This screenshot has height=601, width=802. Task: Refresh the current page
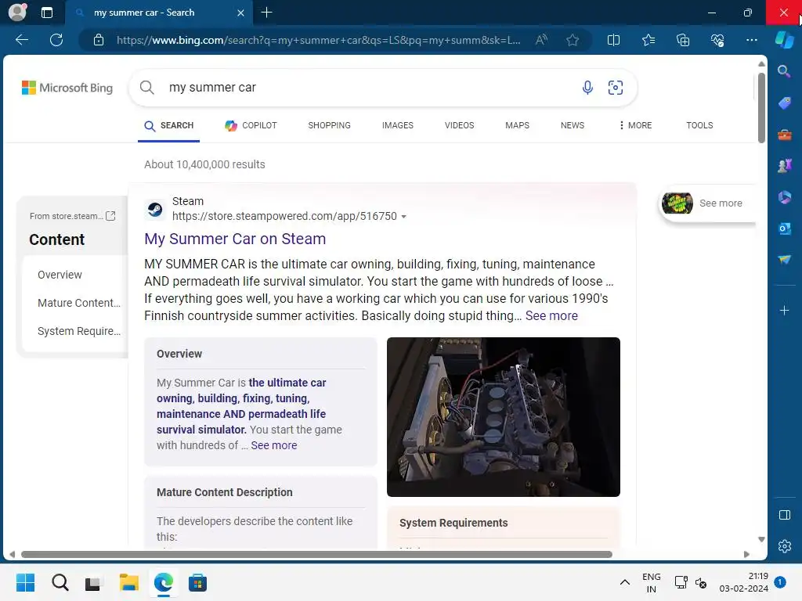56,40
